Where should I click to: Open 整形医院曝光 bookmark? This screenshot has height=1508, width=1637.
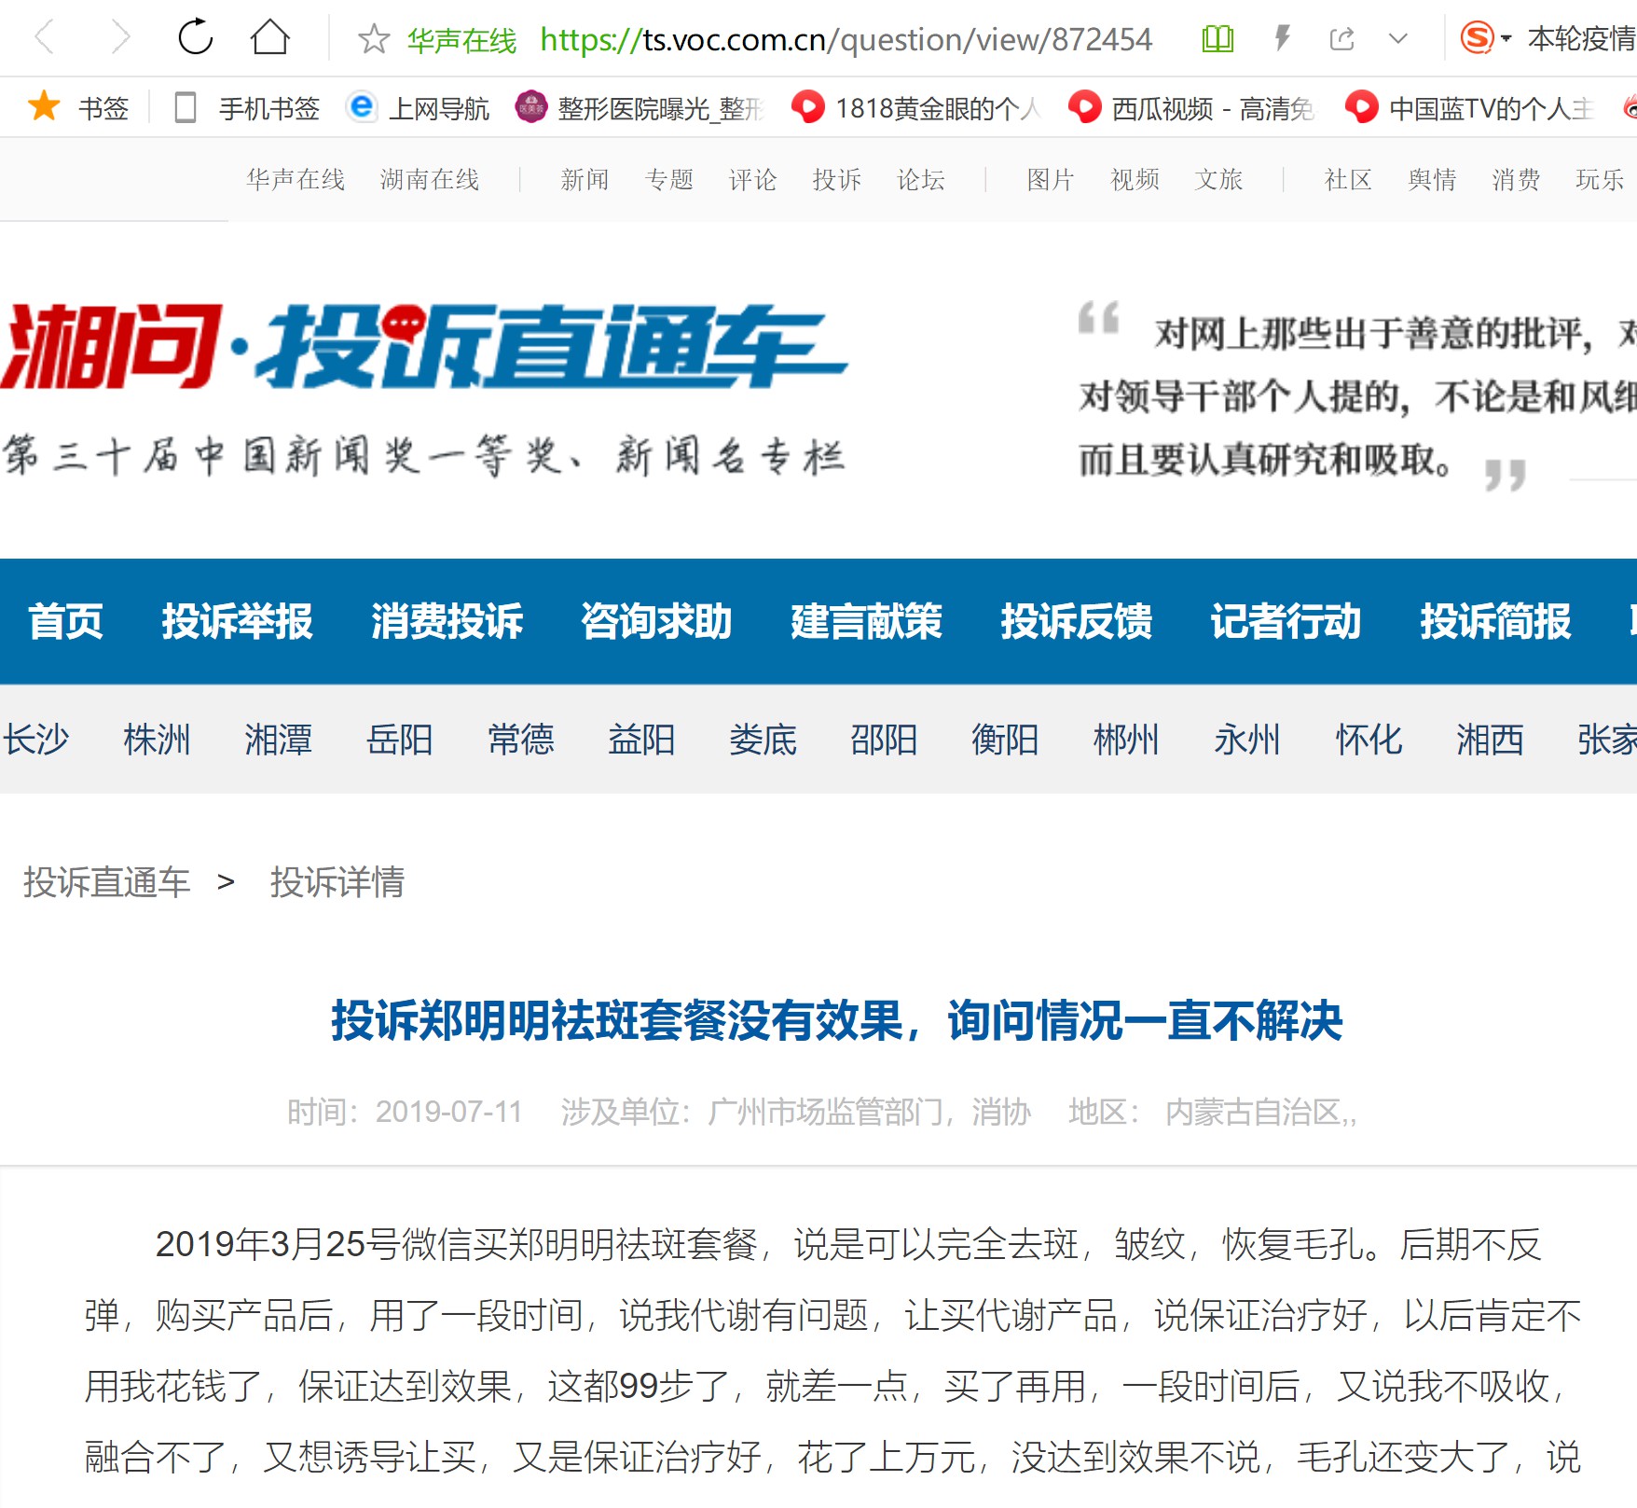coord(640,108)
